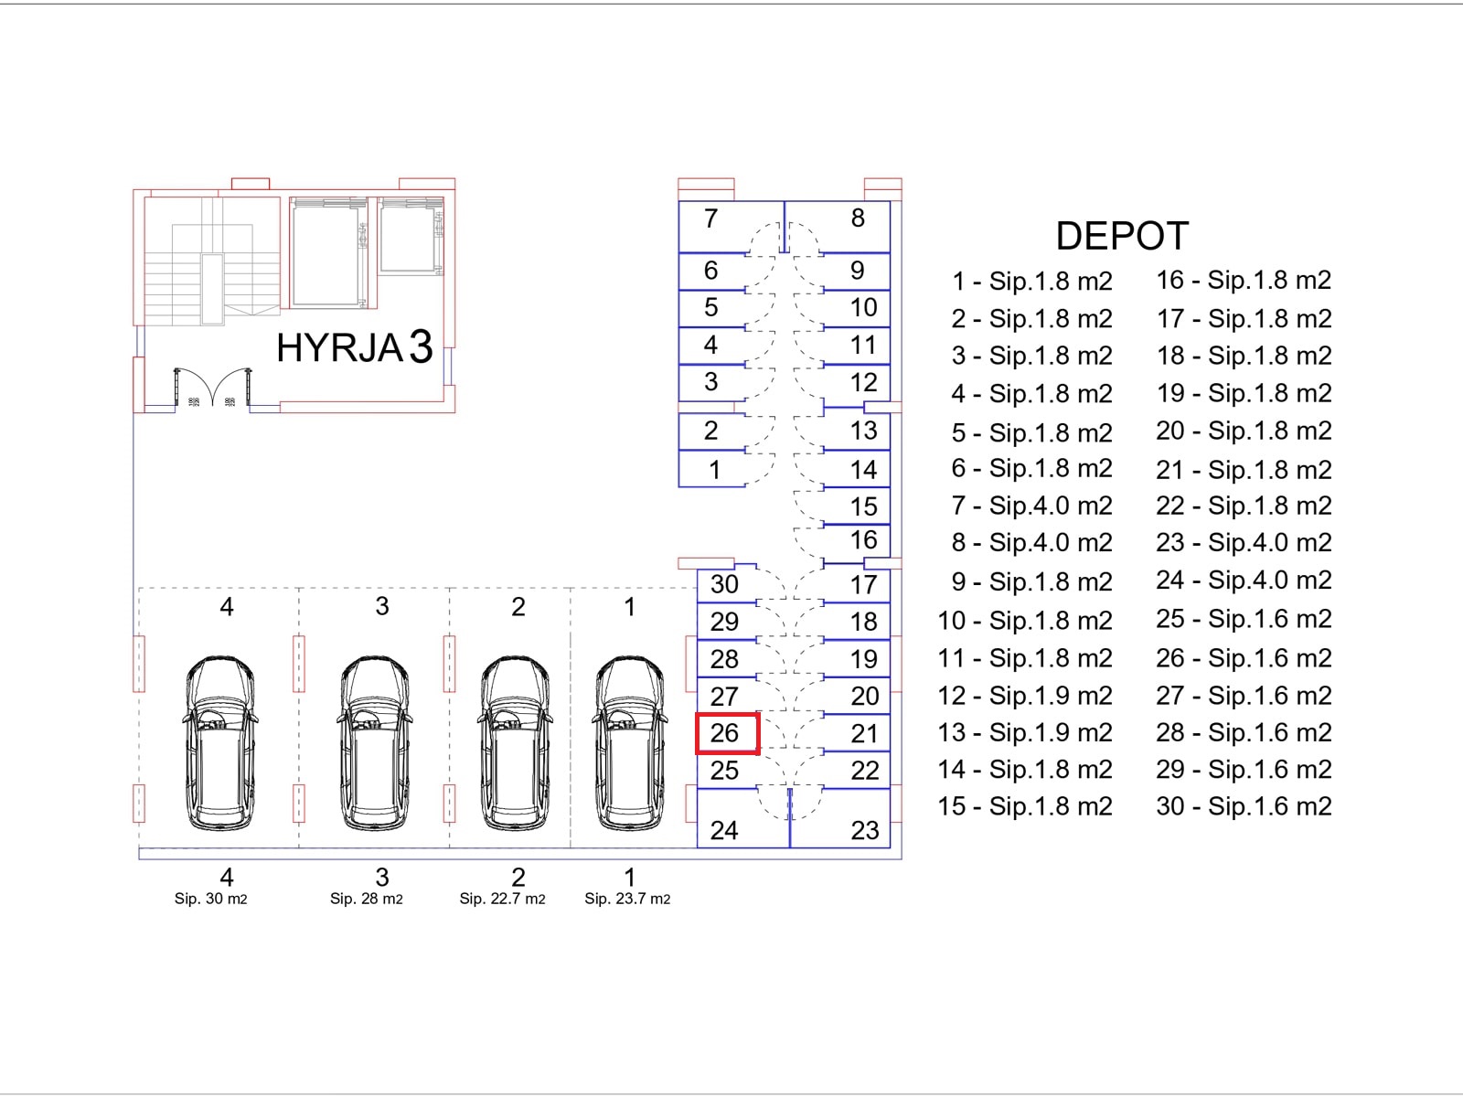
Task: Click the "12 - Sip.1.9 m2" legend entry
Action: click(x=1024, y=696)
